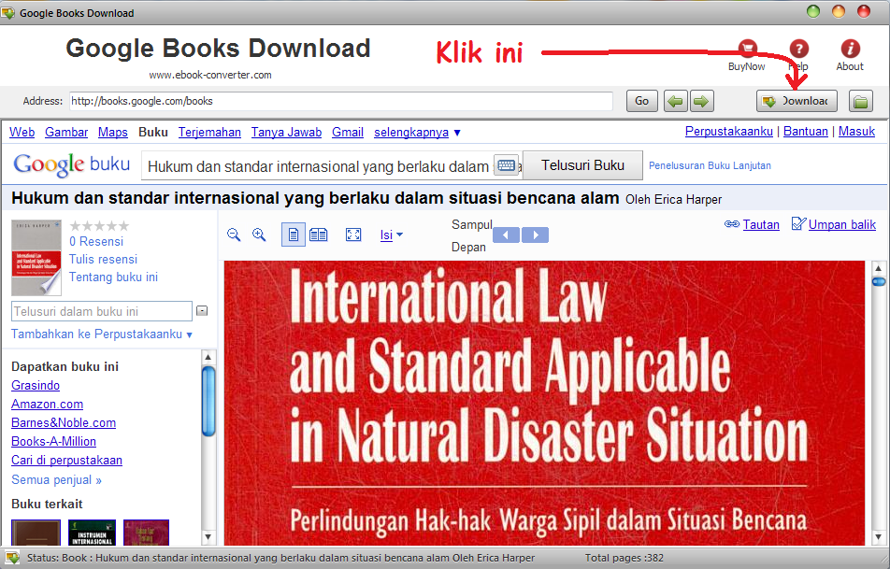890x569 pixels.
Task: Click the status bar app icon
Action: pyautogui.click(x=12, y=557)
